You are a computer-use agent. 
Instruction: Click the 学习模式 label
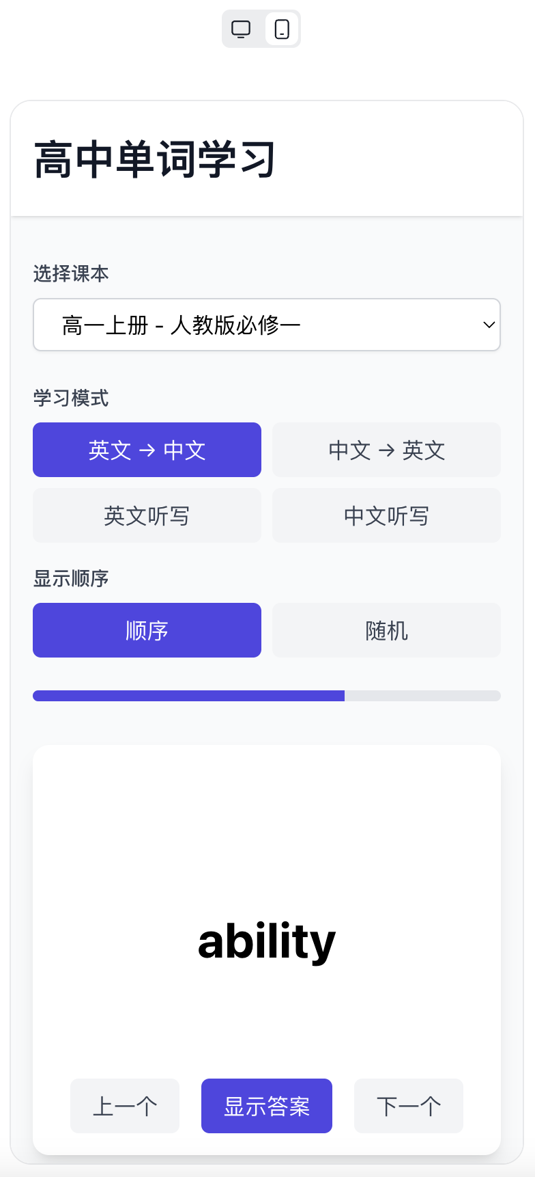[71, 398]
